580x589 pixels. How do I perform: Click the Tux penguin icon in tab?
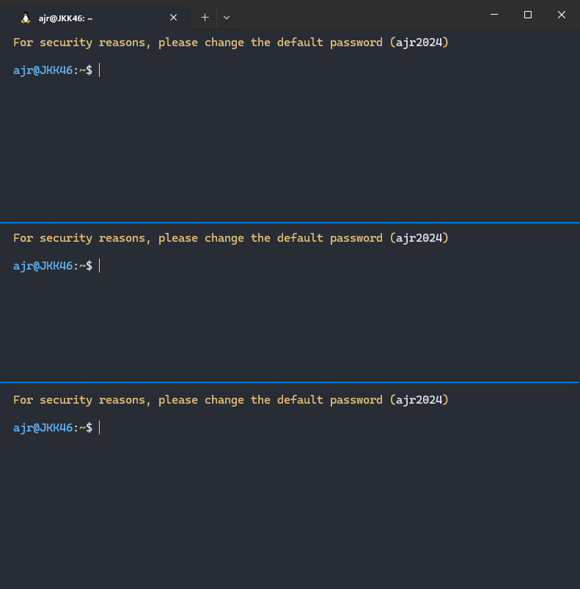[26, 18]
